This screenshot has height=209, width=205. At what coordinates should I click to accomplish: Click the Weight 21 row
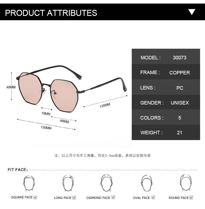[x=166, y=133]
